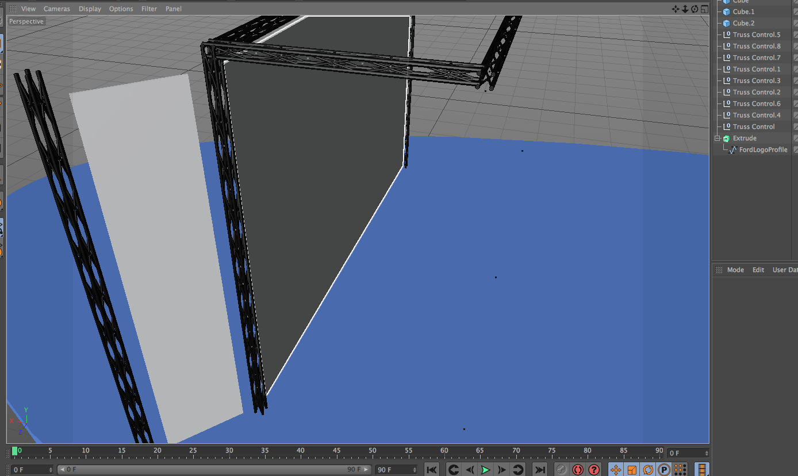Toggle the viewport maximize layout icon
798x476 pixels.
[x=704, y=9]
